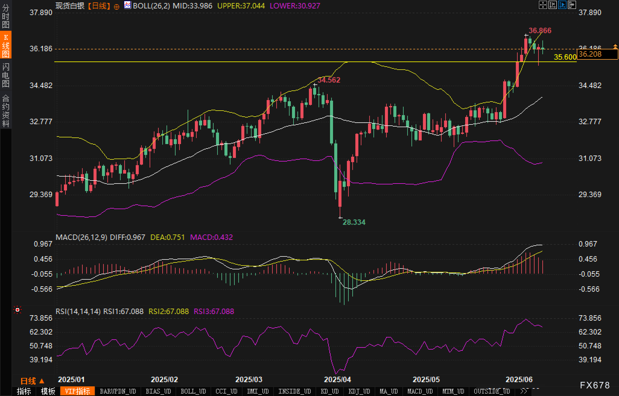Toggle the blue highlighted chart-shift axis icon

(562, 5)
